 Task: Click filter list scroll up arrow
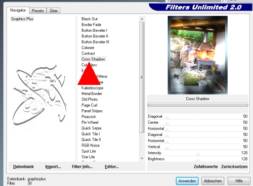coord(142,19)
